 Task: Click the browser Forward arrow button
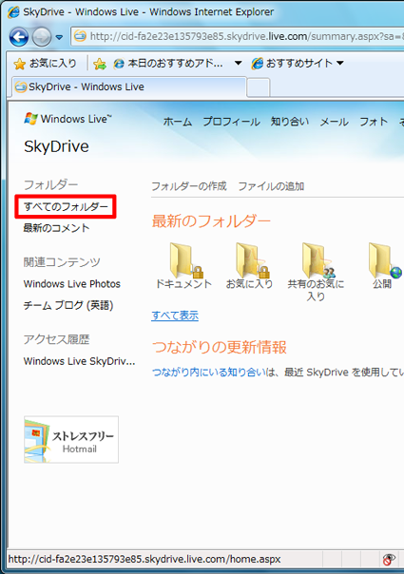click(x=42, y=37)
